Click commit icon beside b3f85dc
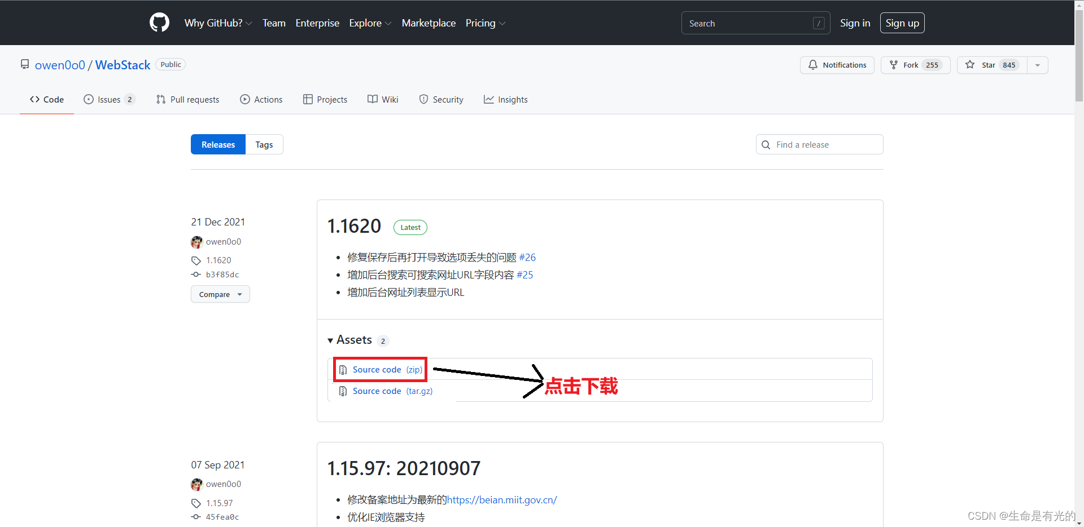 point(196,274)
